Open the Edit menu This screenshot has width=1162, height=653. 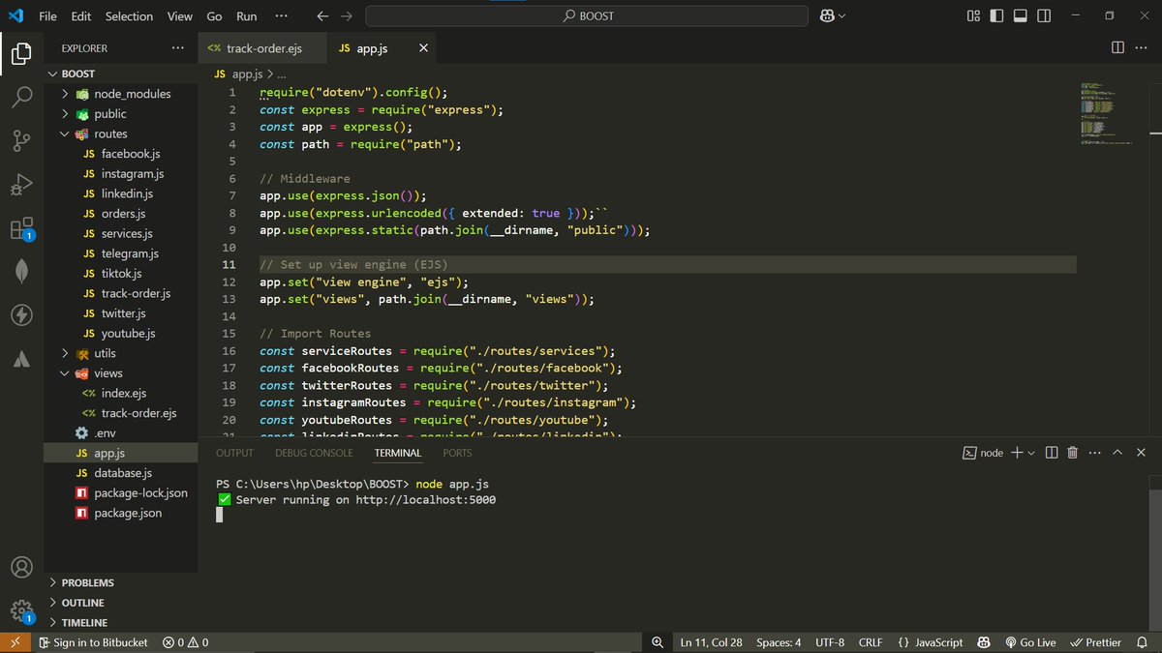coord(81,15)
